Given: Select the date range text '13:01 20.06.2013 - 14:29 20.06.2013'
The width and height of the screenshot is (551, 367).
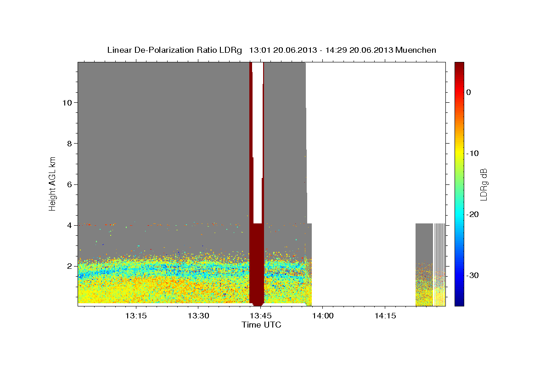Looking at the screenshot, I should (321, 50).
